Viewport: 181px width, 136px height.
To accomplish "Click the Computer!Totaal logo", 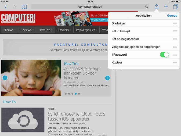I will click(x=18, y=18).
